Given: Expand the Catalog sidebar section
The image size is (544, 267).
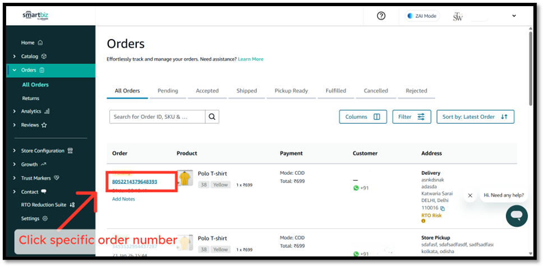Looking at the screenshot, I should point(30,57).
